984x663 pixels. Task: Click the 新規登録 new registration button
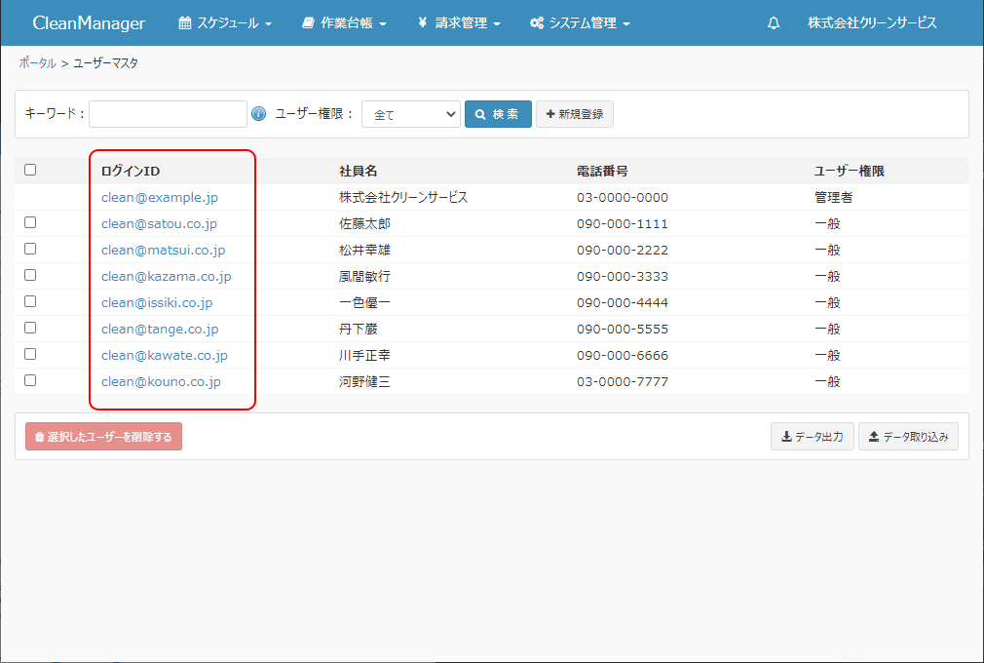(x=574, y=114)
